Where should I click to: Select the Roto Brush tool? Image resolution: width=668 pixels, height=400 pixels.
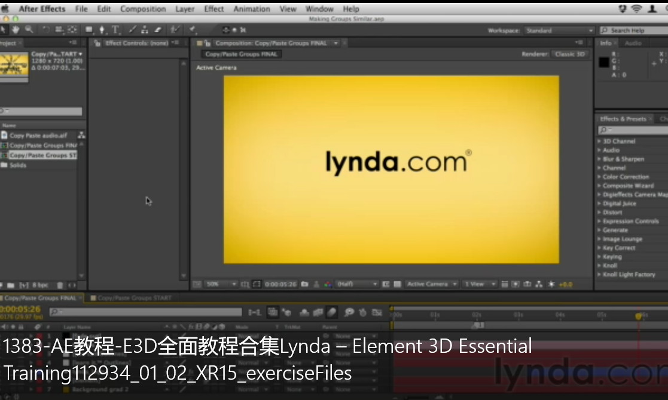175,30
